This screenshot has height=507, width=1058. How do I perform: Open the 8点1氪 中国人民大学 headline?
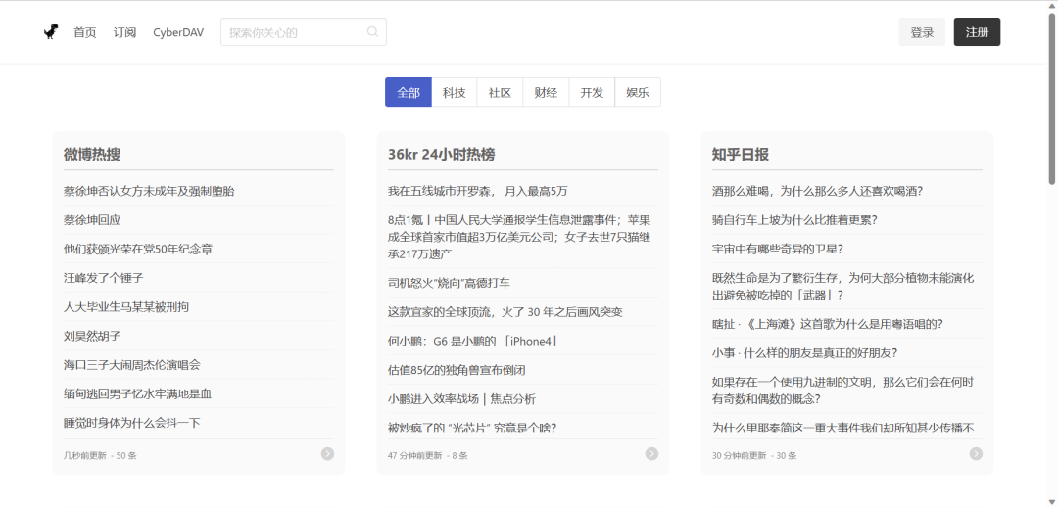pos(519,237)
